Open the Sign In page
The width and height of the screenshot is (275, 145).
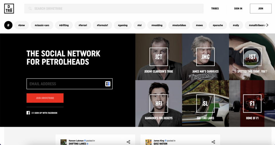click(x=238, y=9)
